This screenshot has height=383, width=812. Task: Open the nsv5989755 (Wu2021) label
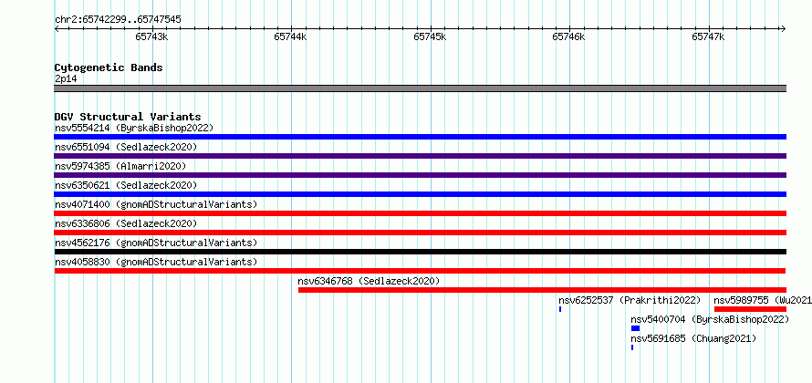click(763, 300)
